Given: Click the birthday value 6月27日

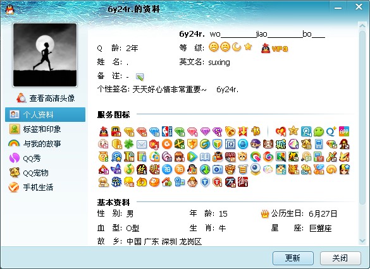Looking at the screenshot, I should 323,214.
